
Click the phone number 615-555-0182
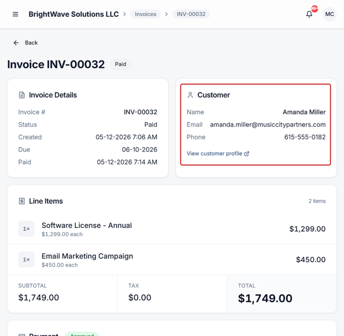(x=305, y=137)
